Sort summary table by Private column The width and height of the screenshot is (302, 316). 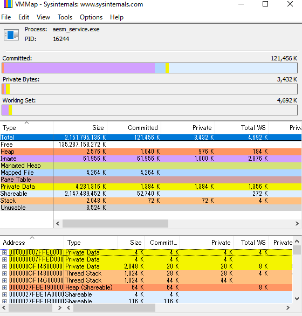click(188, 128)
